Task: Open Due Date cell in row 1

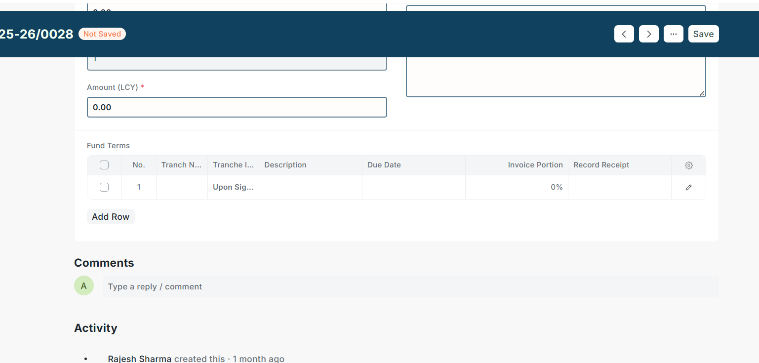Action: click(413, 187)
